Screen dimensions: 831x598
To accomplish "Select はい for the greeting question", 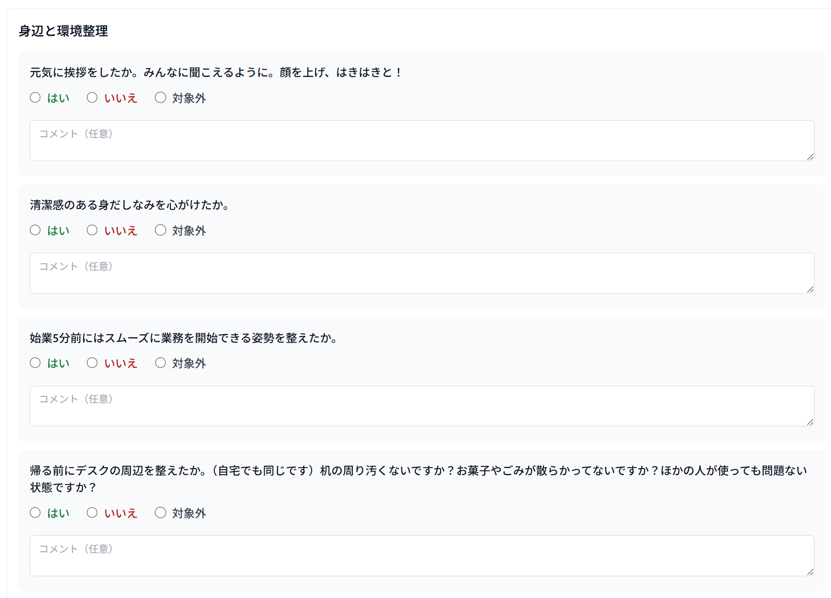I will 35,97.
